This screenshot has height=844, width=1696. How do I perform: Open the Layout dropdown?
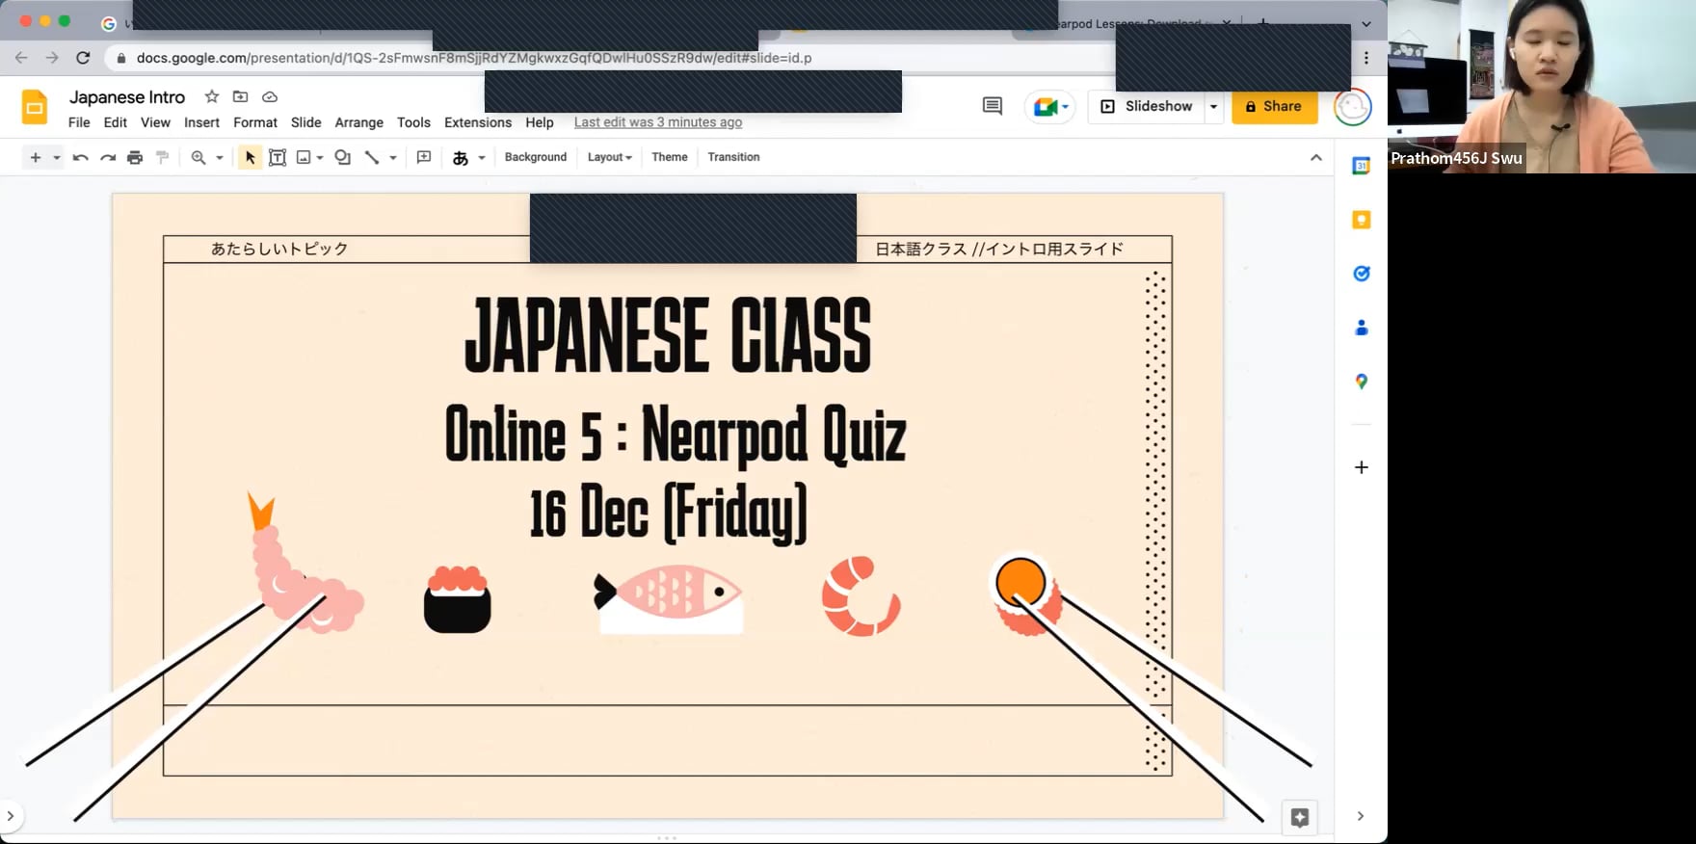pos(610,157)
